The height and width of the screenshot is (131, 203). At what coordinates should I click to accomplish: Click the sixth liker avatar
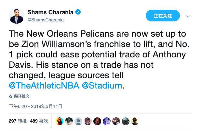click(x=107, y=121)
